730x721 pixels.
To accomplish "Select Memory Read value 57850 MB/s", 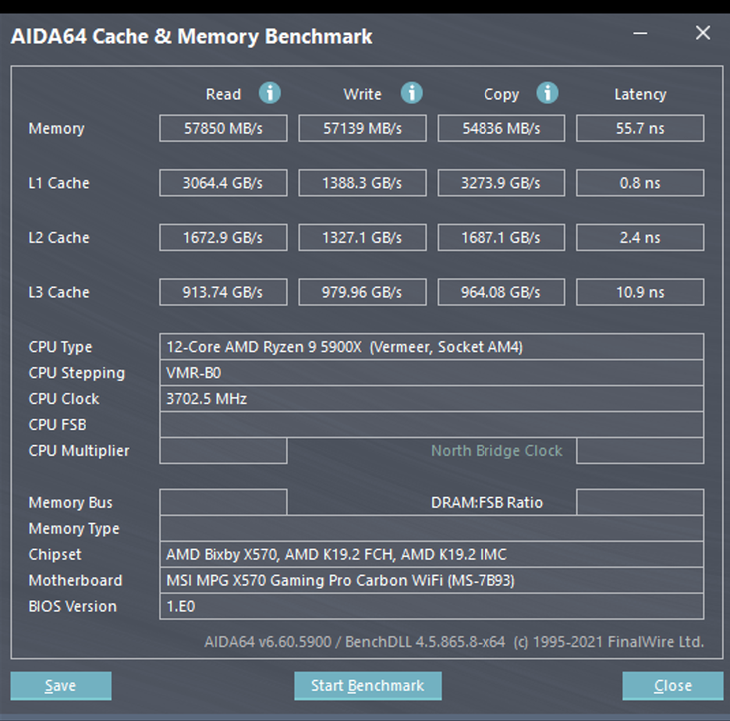I will point(223,128).
